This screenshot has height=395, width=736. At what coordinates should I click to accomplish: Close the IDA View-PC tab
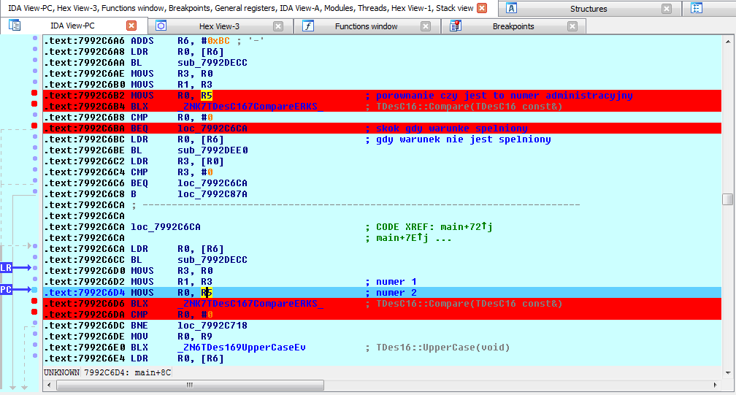coord(131,26)
